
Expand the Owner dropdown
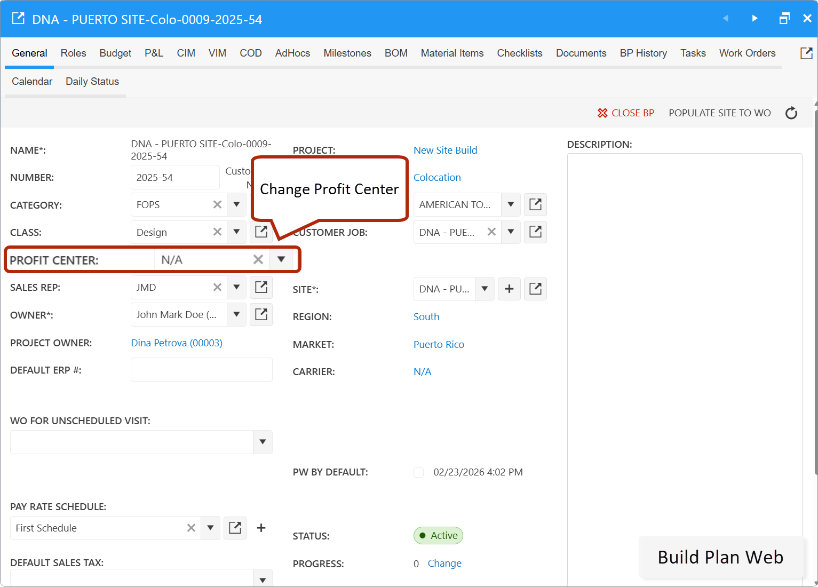[x=236, y=314]
